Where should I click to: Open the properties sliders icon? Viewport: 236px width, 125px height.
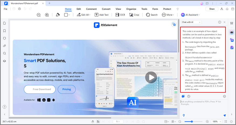(x=232, y=23)
